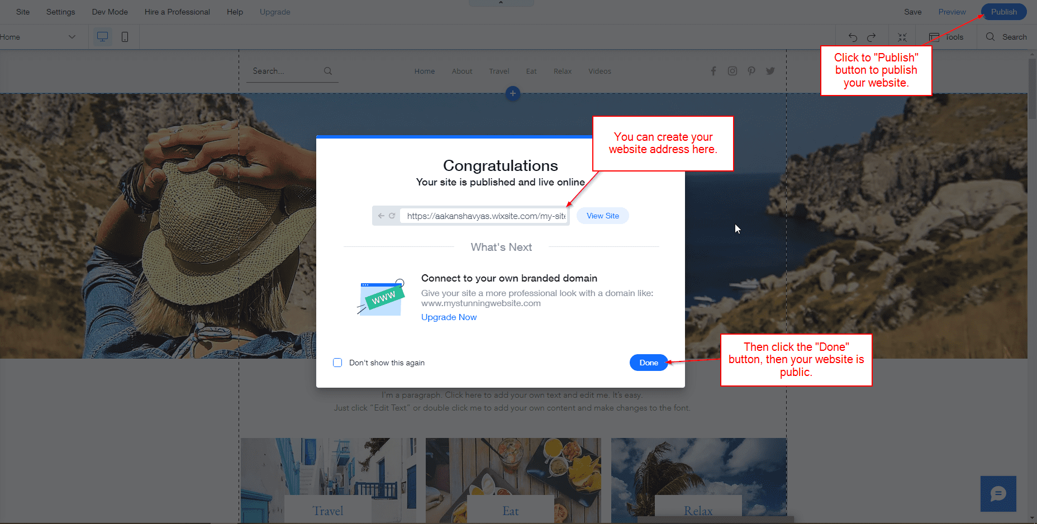Click the Facebook icon in header
The height and width of the screenshot is (524, 1037).
713,71
